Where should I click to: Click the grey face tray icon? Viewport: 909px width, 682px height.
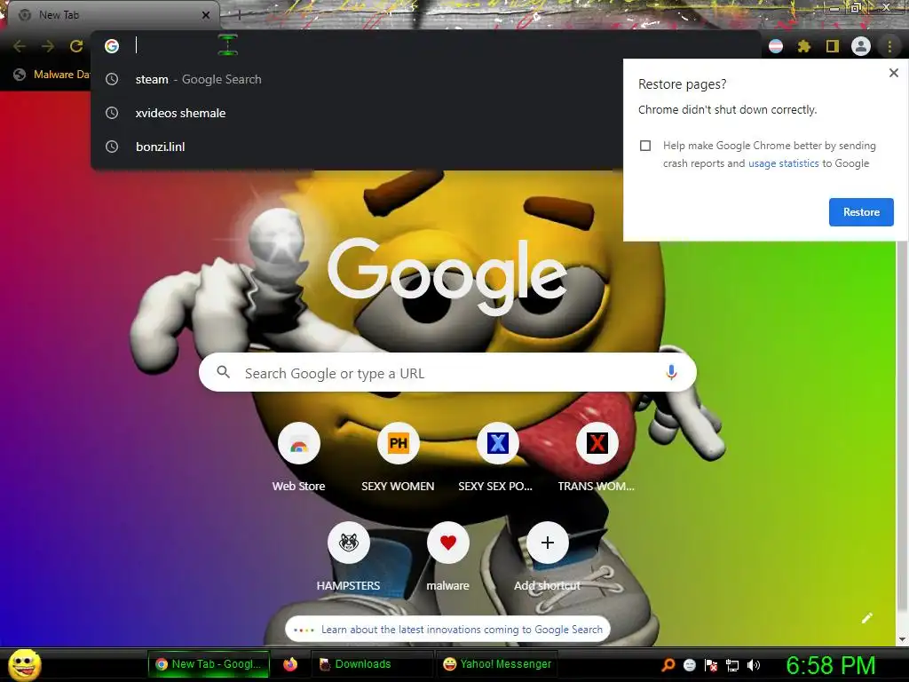(689, 665)
